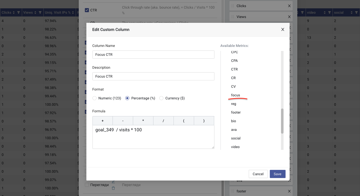Viewport: 360px width, 196px height.
Task: Focus the Column Name field
Action: coord(153,55)
